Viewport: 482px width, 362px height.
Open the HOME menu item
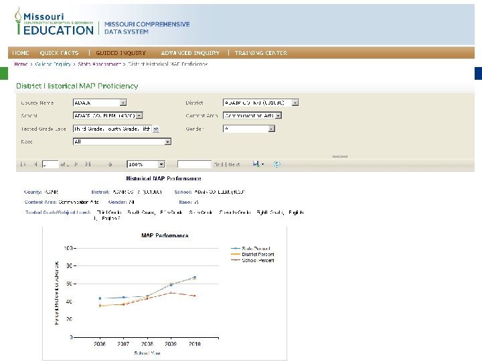21,53
